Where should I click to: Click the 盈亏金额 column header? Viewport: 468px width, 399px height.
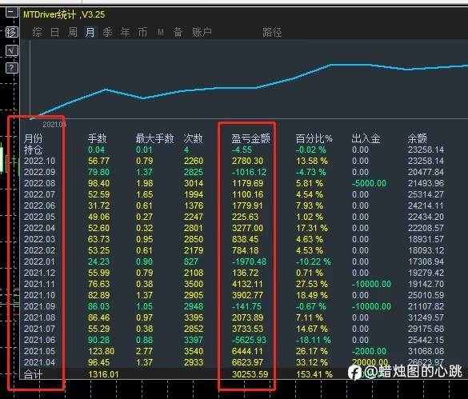point(251,138)
